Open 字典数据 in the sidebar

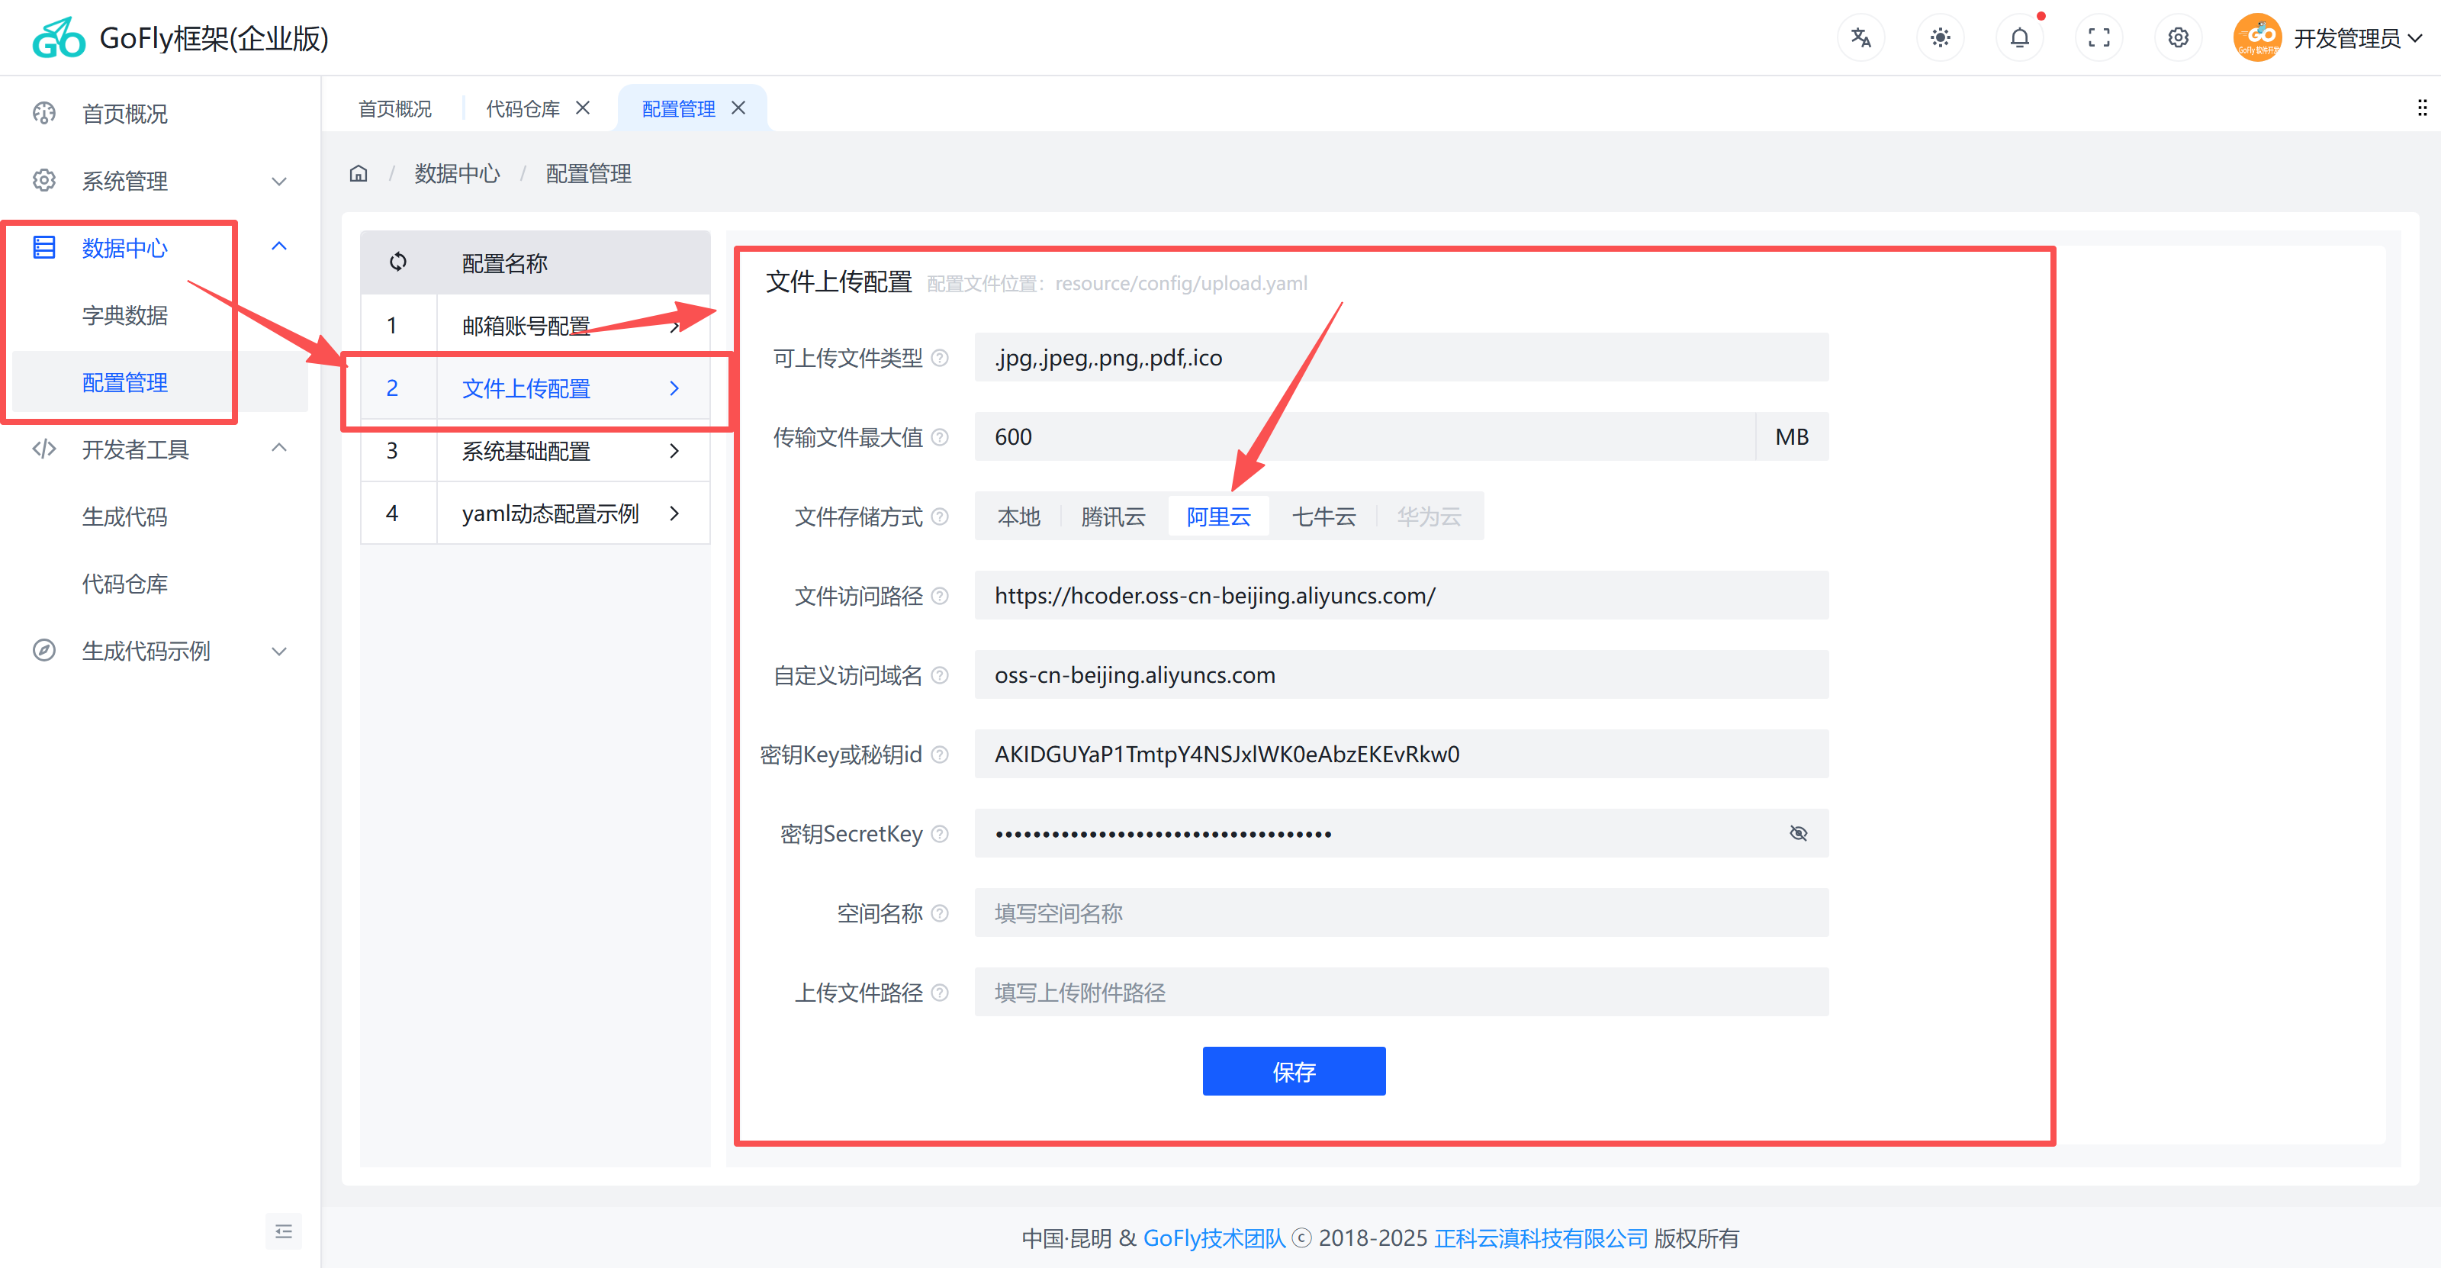124,314
